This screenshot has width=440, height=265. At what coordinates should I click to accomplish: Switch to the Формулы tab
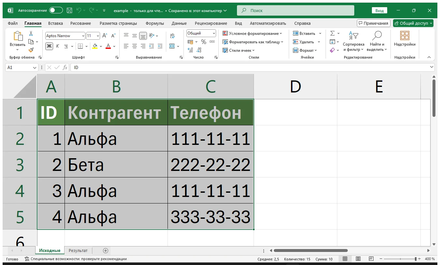point(155,23)
